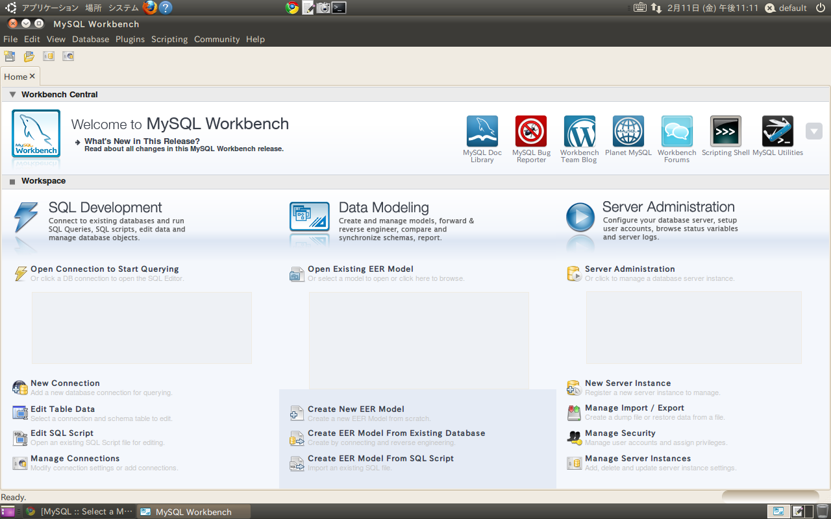Collapse the Workspace section
Screen dimensions: 831x519
click(x=12, y=182)
